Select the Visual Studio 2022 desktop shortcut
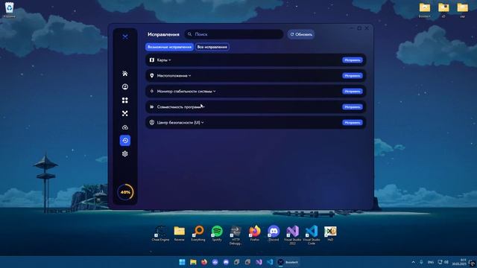Screen dimensions: 477x268 click(292, 235)
